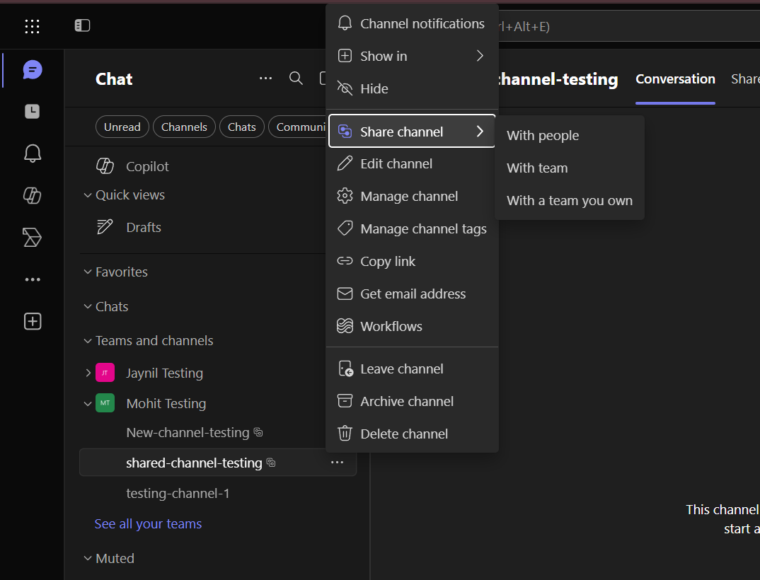Open the Share channel submenu
The width and height of the screenshot is (760, 580).
point(412,132)
